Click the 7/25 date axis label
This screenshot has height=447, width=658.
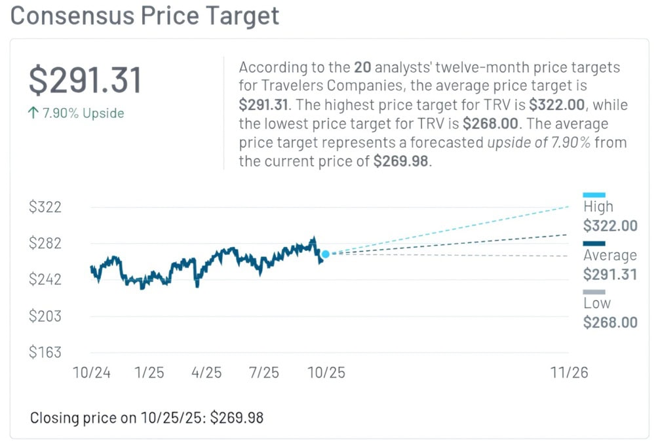(263, 373)
